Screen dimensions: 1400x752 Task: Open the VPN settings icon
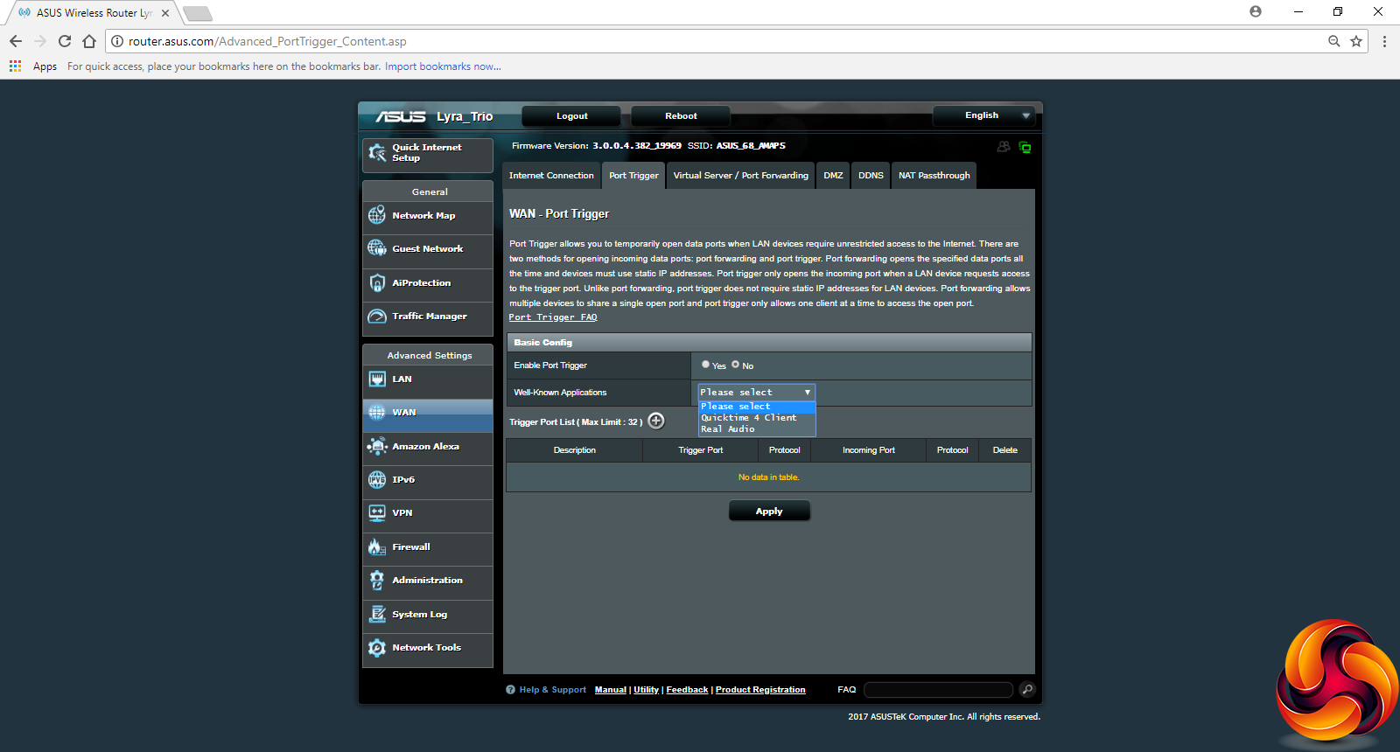point(377,512)
